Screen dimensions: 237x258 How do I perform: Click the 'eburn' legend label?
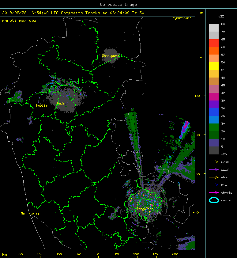click(x=226, y=177)
